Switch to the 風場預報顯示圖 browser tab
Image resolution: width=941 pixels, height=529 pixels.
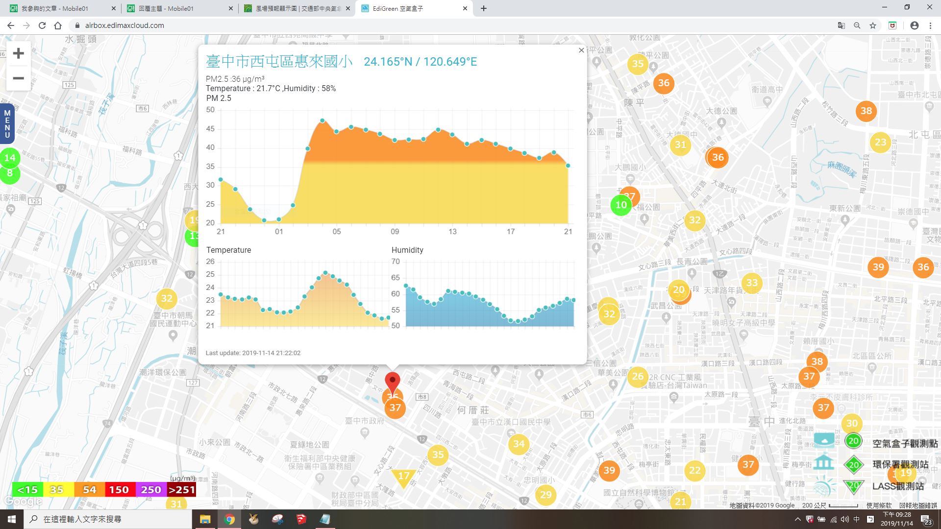click(x=296, y=8)
